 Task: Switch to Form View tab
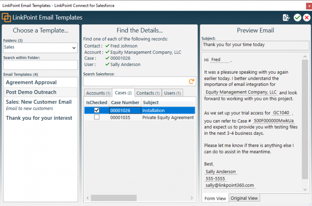coord(215,198)
